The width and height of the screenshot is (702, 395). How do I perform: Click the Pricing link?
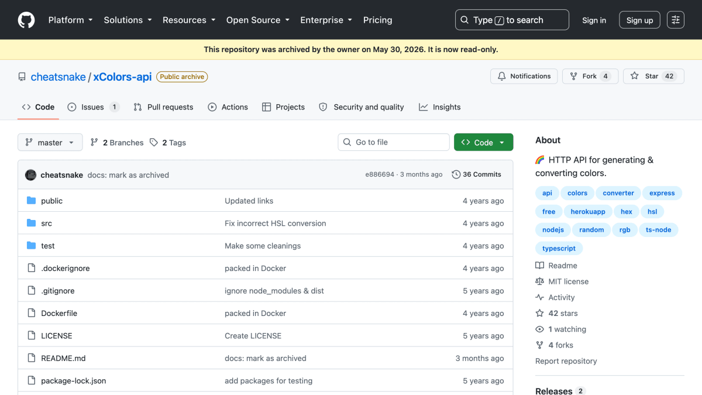(x=377, y=20)
